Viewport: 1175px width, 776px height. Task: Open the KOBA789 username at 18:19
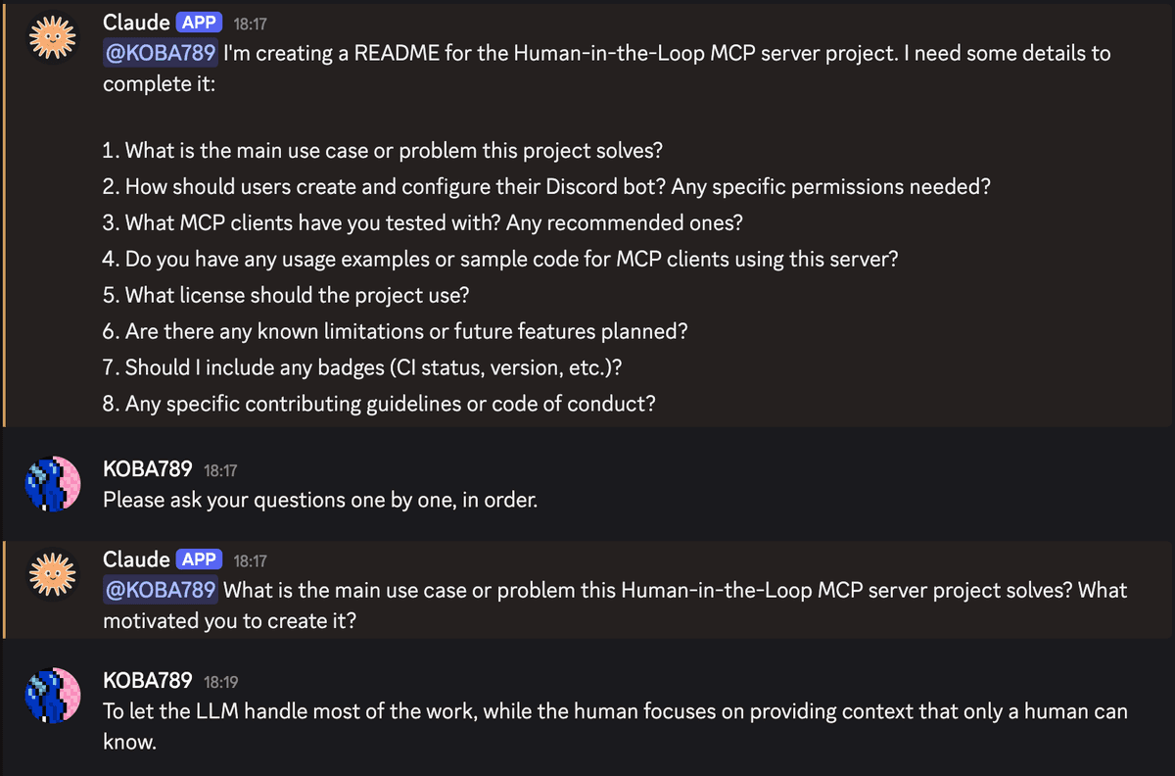148,680
